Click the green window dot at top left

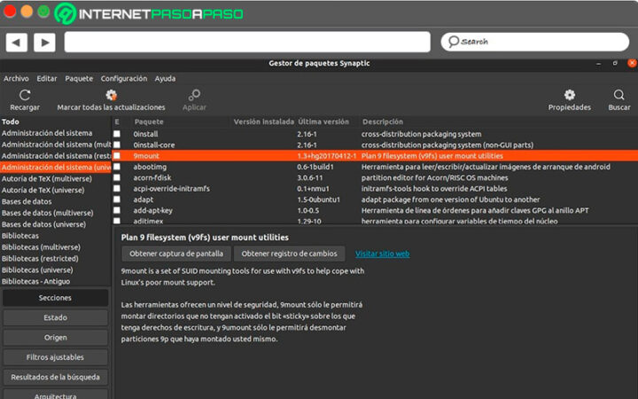43,12
